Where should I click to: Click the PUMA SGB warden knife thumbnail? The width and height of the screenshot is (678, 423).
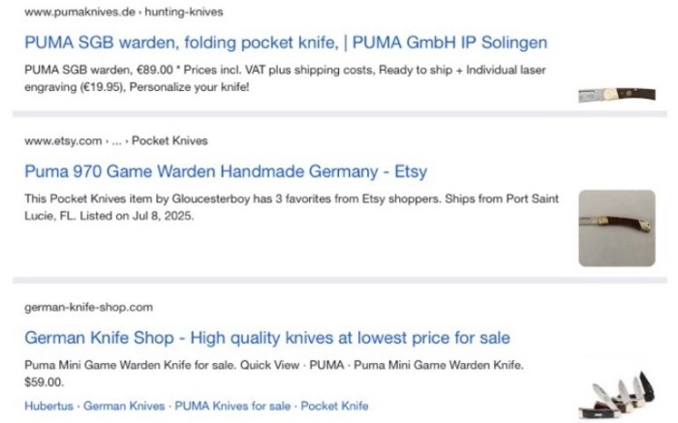click(x=617, y=95)
